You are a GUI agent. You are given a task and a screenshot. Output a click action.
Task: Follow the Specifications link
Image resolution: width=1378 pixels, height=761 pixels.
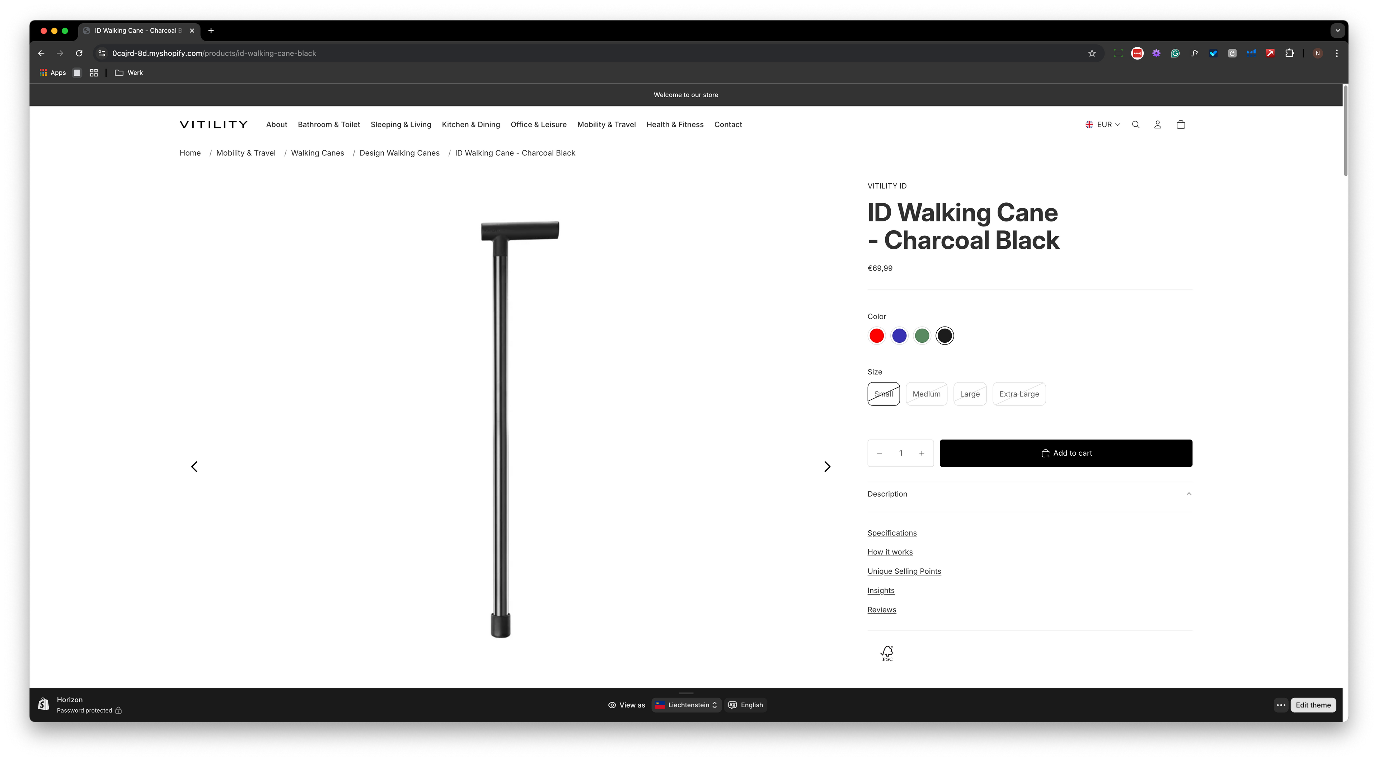pos(892,533)
